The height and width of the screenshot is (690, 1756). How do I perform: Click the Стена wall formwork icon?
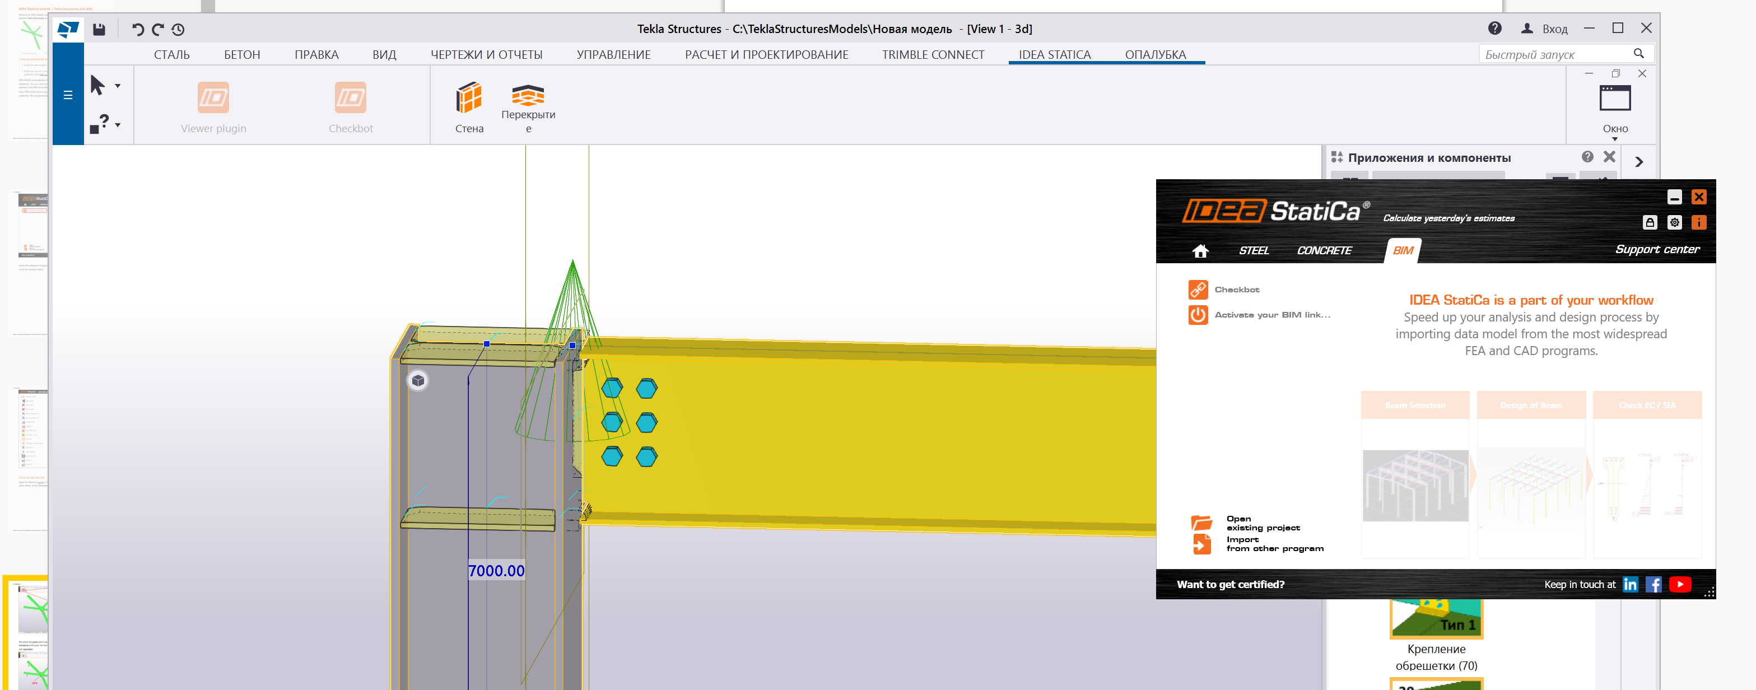[469, 98]
